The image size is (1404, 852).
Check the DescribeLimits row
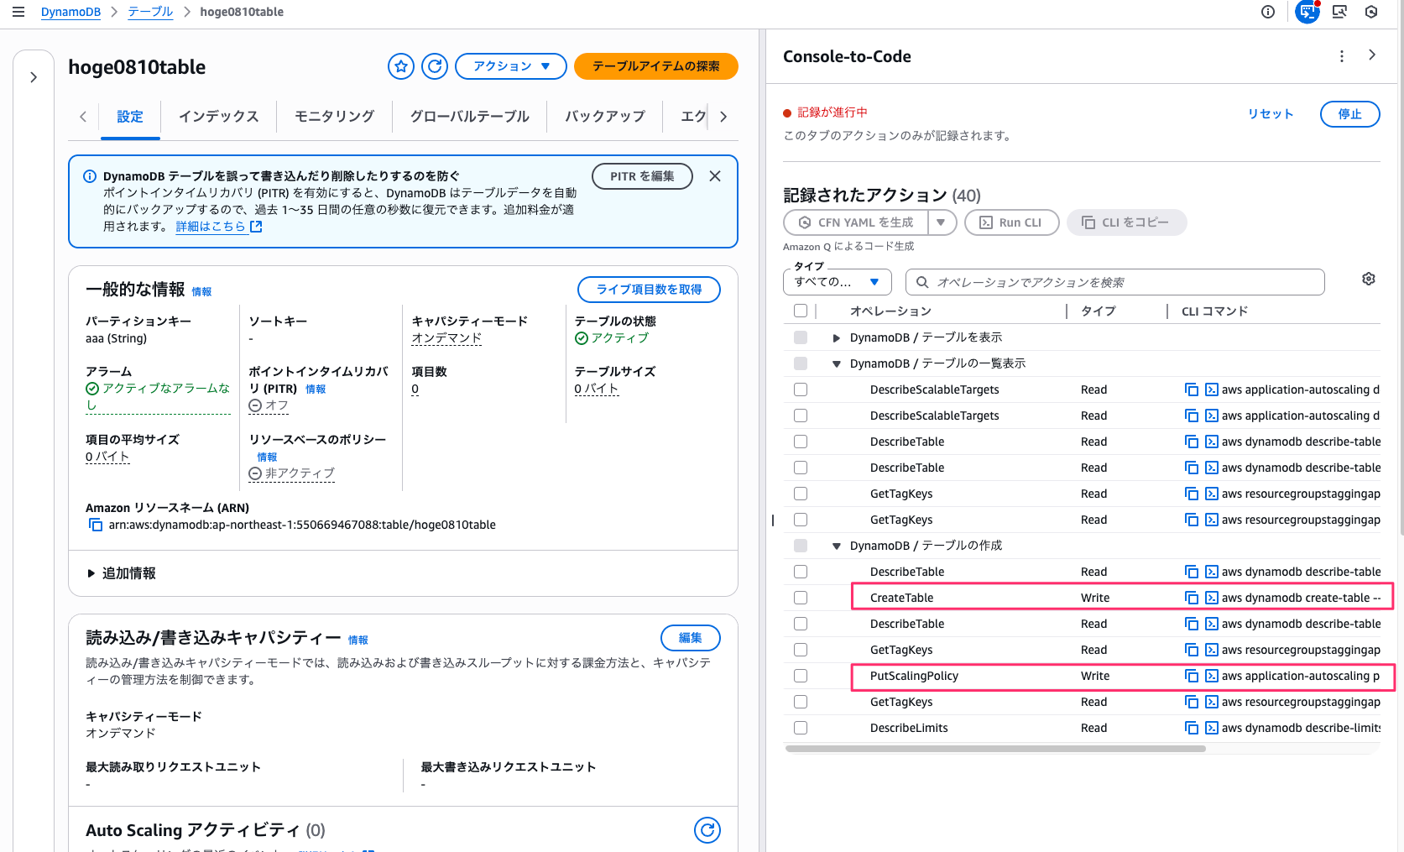[801, 728]
